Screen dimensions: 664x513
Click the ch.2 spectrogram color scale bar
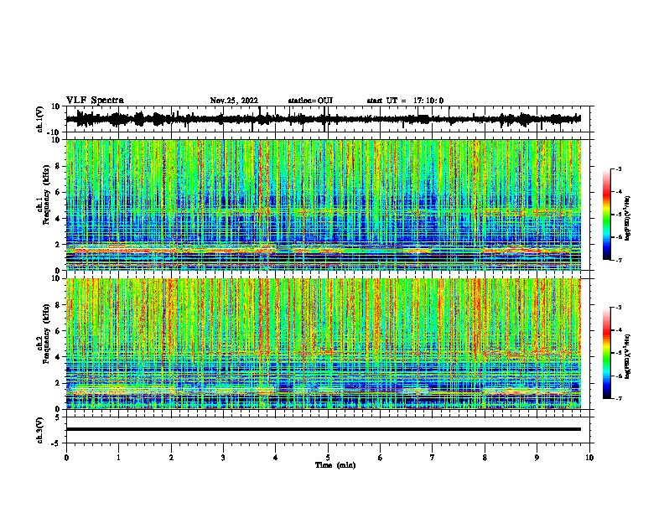point(607,353)
